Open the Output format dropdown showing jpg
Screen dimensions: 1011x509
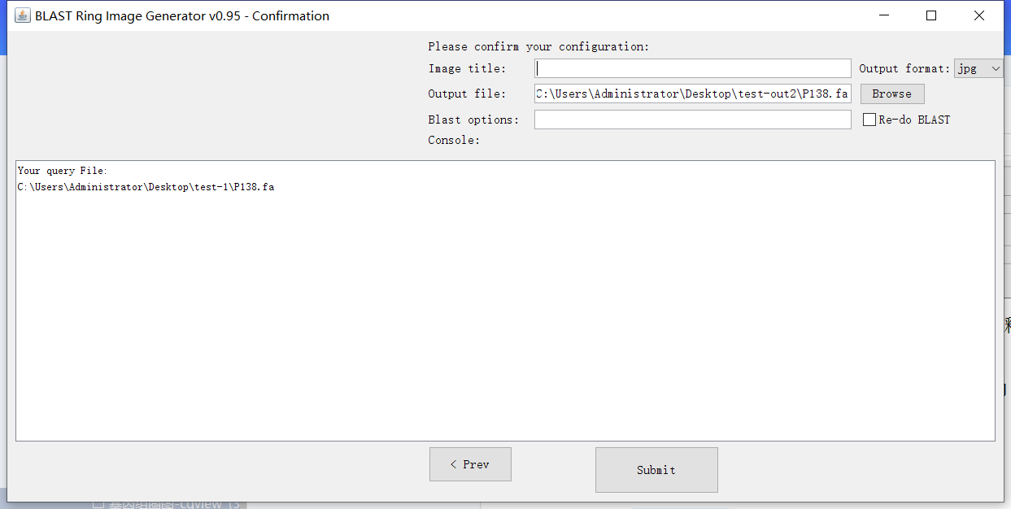979,68
